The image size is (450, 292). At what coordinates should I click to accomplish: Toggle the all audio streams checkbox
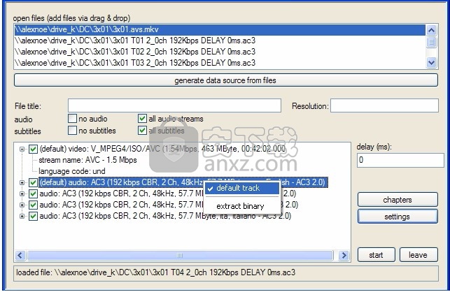point(142,118)
